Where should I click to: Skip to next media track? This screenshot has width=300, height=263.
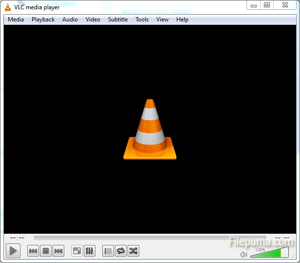pos(58,251)
